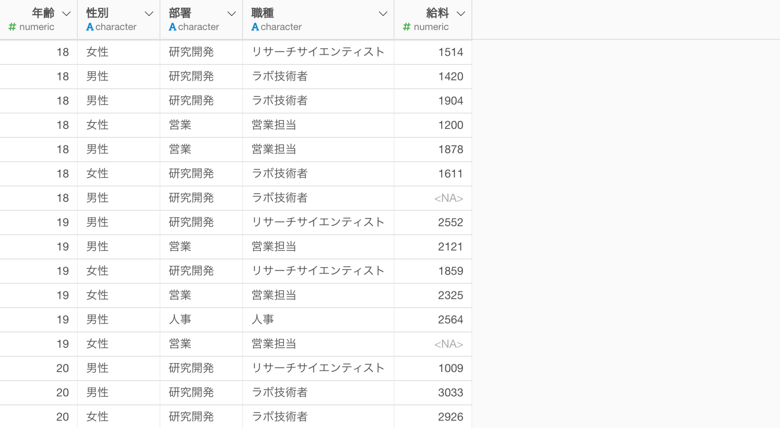Open the 職種 column dropdown arrow

(383, 14)
